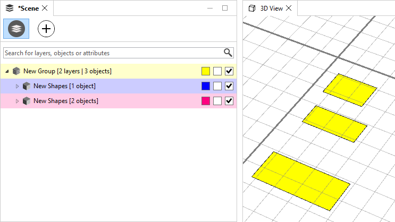This screenshot has height=222, width=395.
Task: Toggle visibility of New Shapes [1 object]
Action: pyautogui.click(x=229, y=86)
